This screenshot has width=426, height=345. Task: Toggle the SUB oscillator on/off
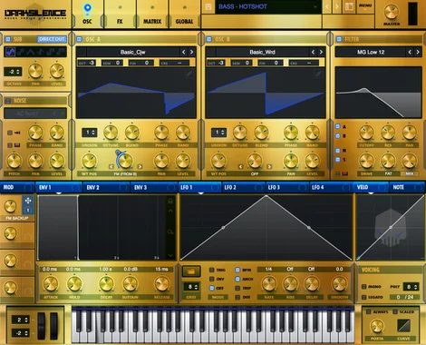tap(8, 39)
